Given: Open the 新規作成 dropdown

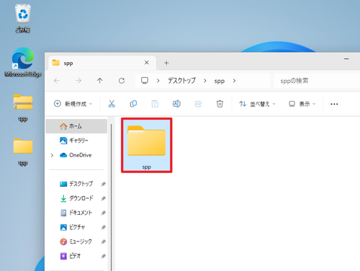Looking at the screenshot, I should (73, 104).
